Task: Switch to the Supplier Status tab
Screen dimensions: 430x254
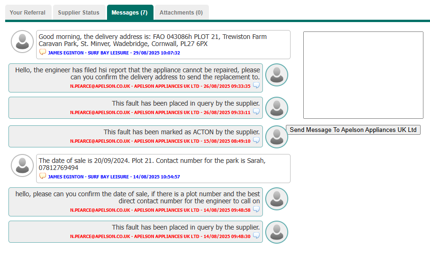Action: click(x=79, y=12)
